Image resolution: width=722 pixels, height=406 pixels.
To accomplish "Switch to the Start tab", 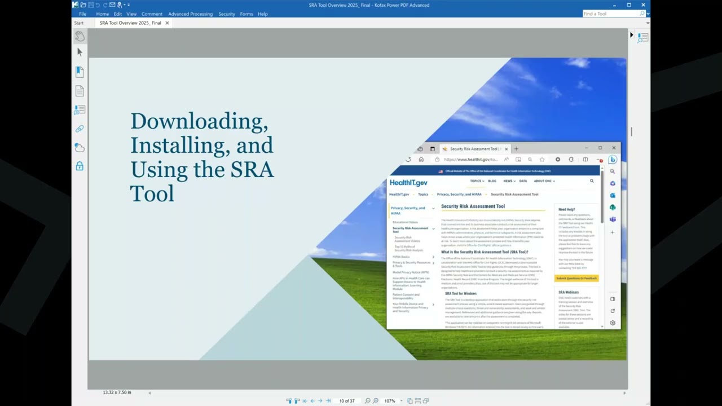I will (79, 23).
